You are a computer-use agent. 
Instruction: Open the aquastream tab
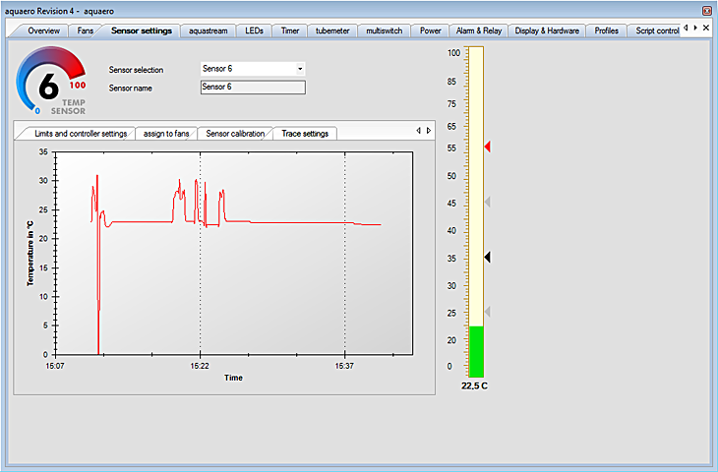pyautogui.click(x=208, y=30)
